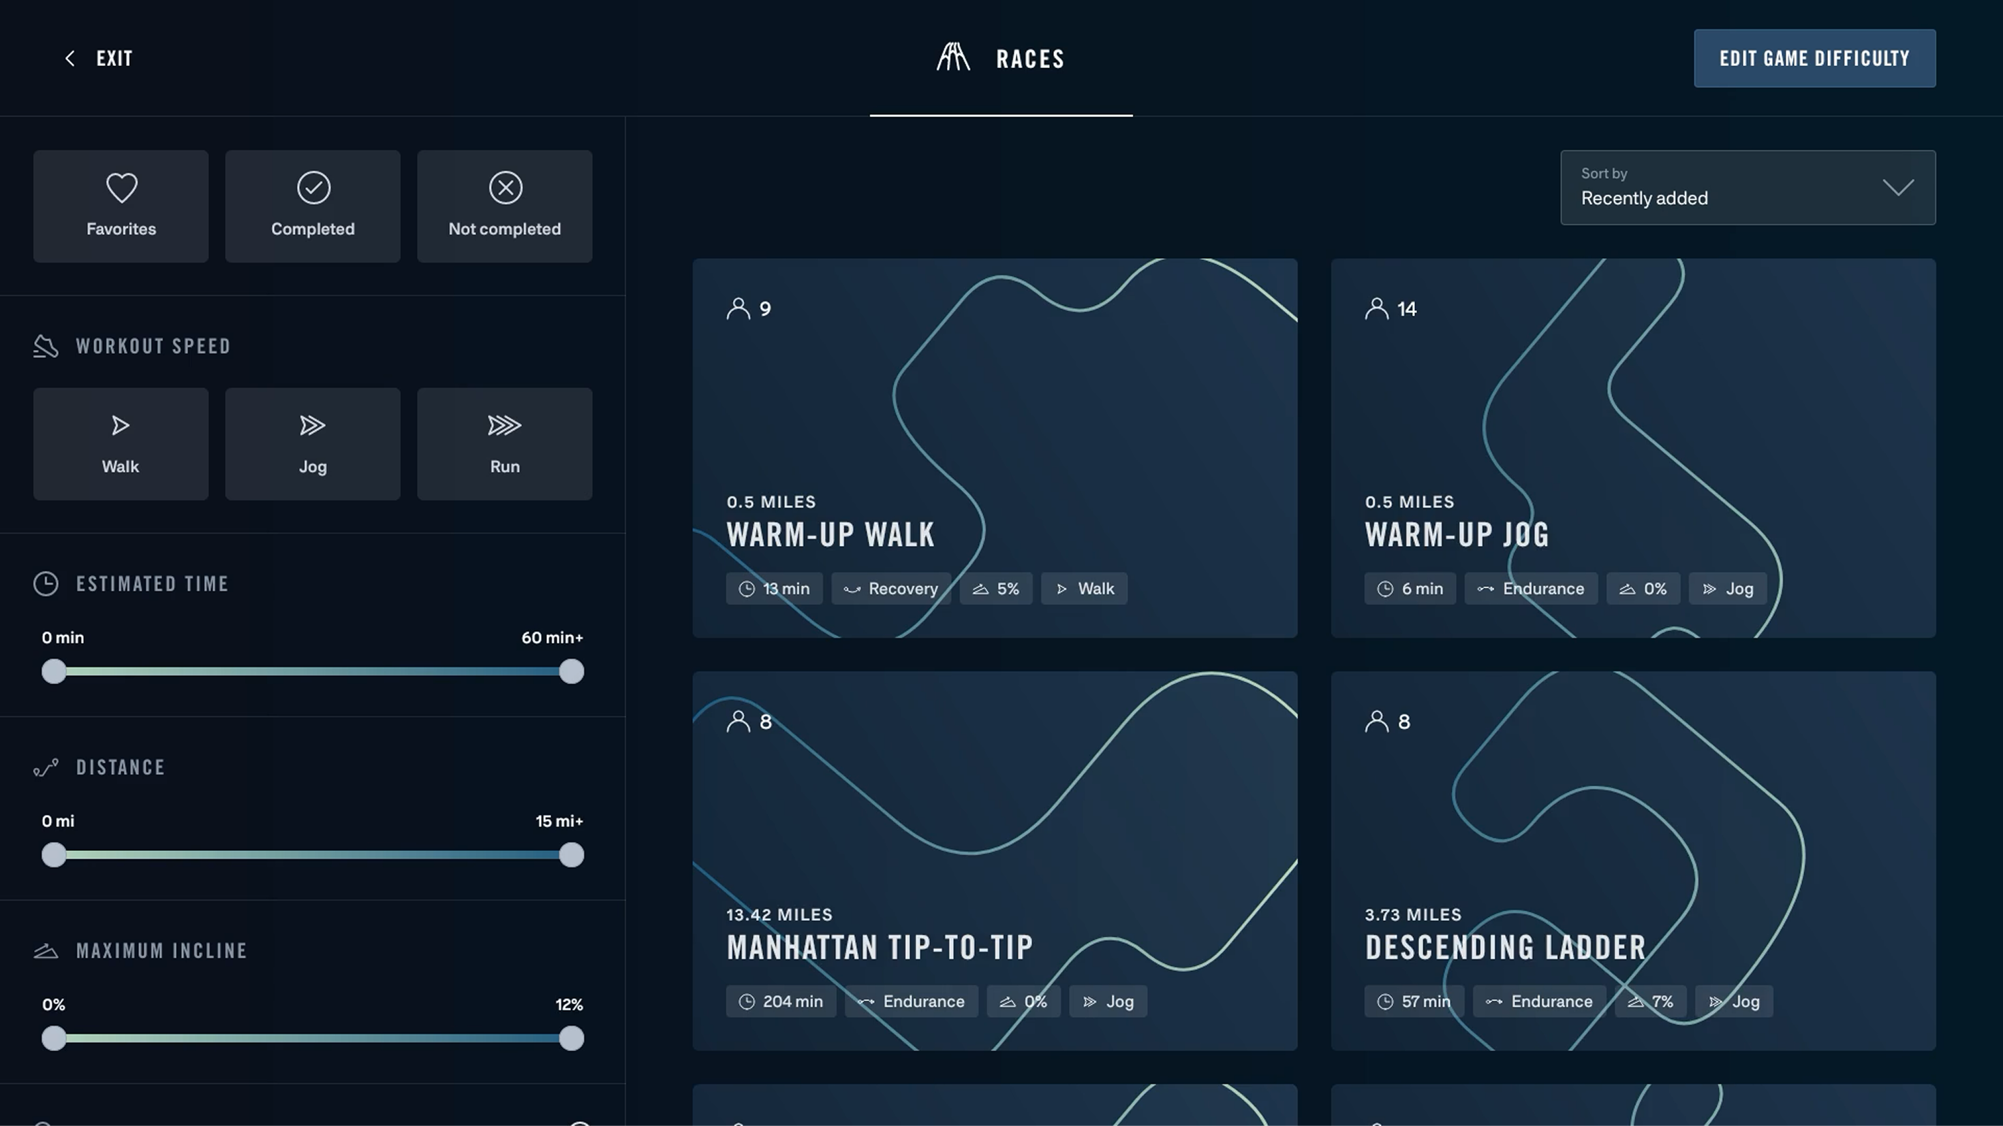Select the Walk speed filter
The height and width of the screenshot is (1126, 2003).
point(121,444)
